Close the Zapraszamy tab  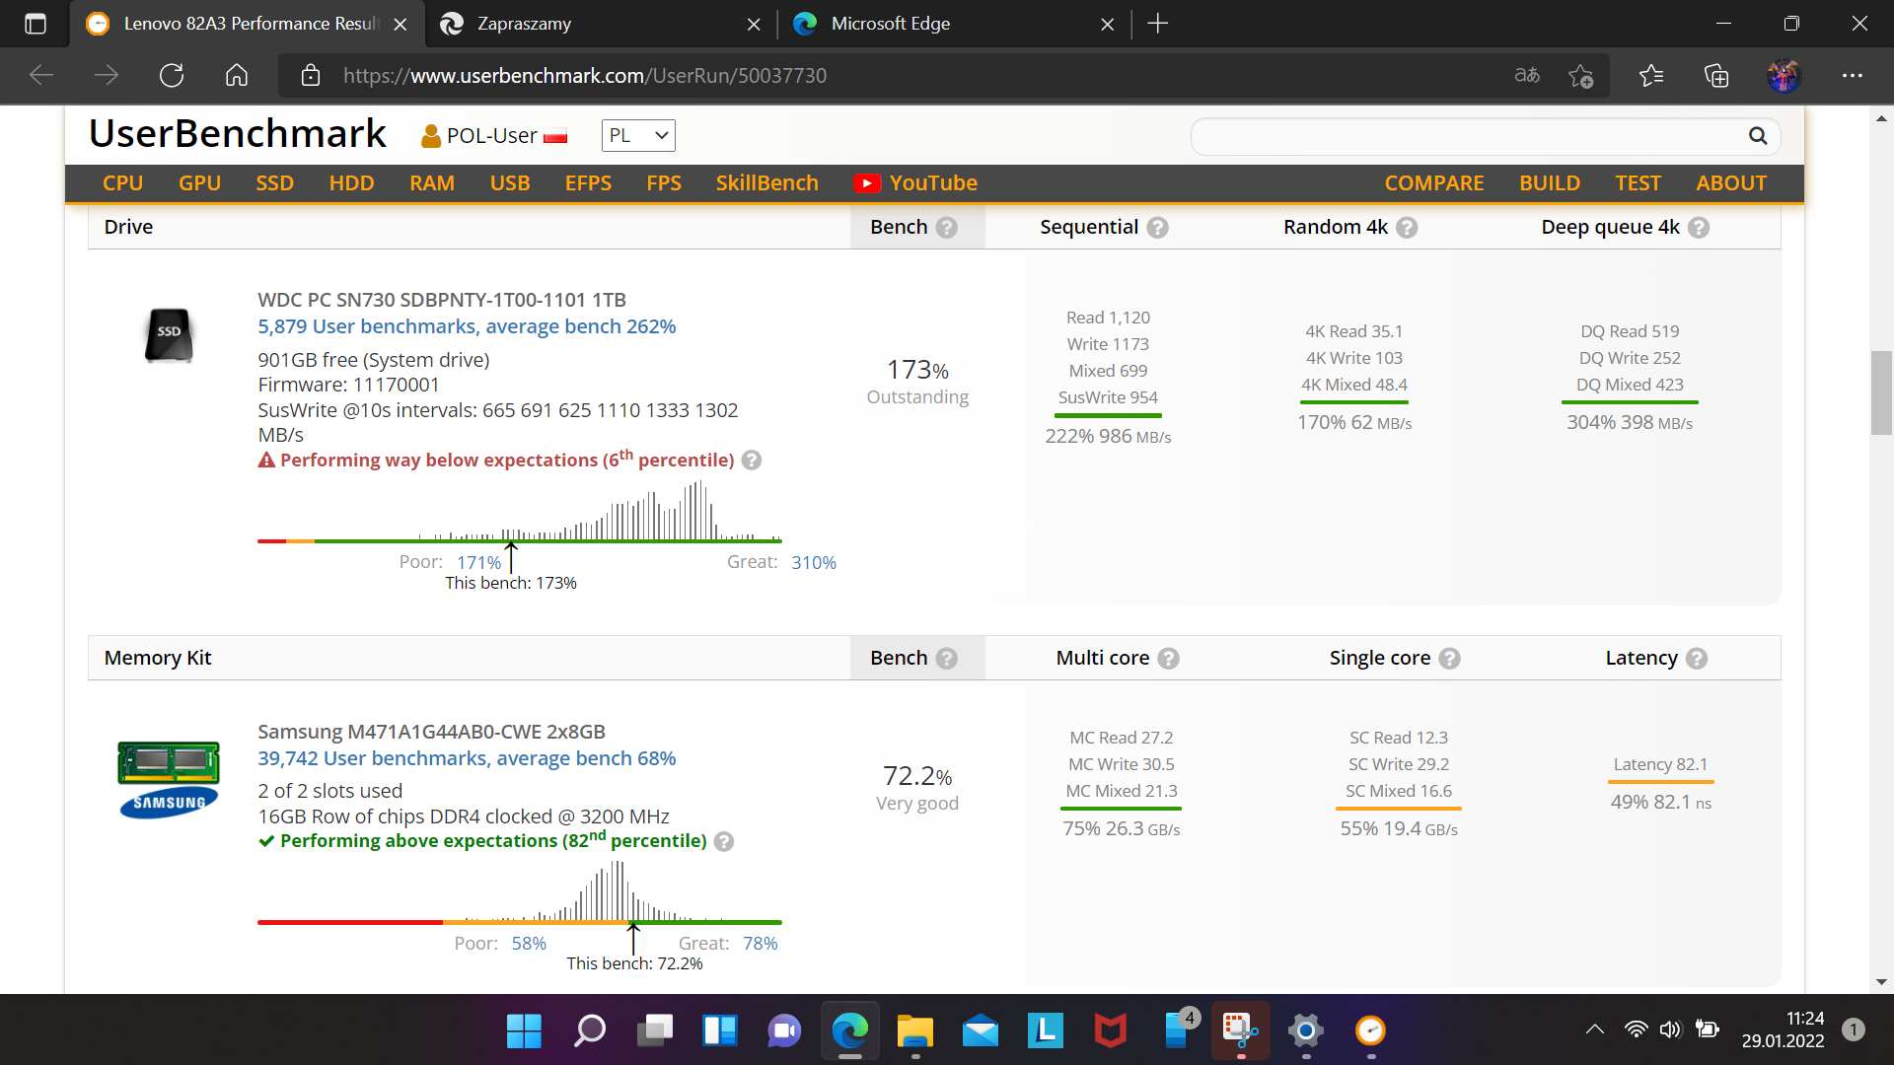click(754, 25)
